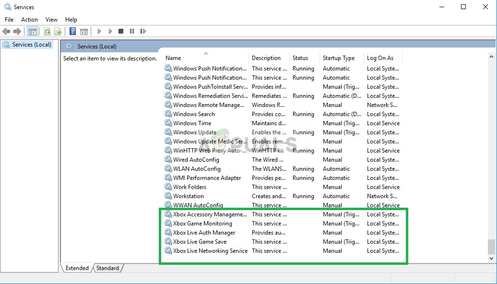Click gear icon of Work Folders service
Screen dimensions: 497x284
[168, 187]
